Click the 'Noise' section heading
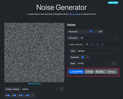This screenshot has height=99, width=123. pos(71,25)
